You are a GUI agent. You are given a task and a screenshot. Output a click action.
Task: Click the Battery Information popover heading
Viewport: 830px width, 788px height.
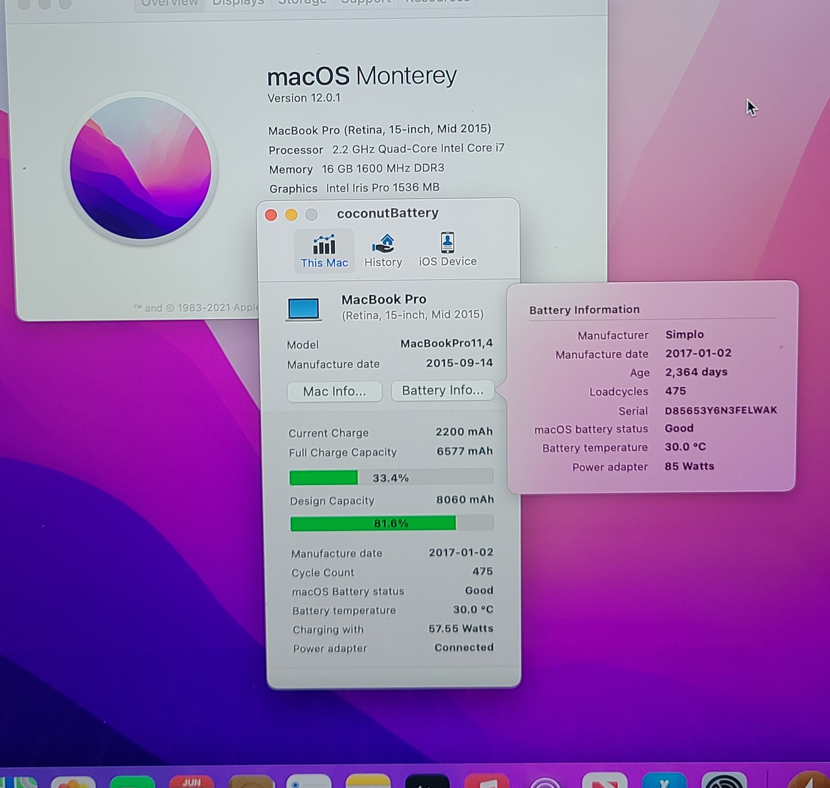(x=584, y=310)
